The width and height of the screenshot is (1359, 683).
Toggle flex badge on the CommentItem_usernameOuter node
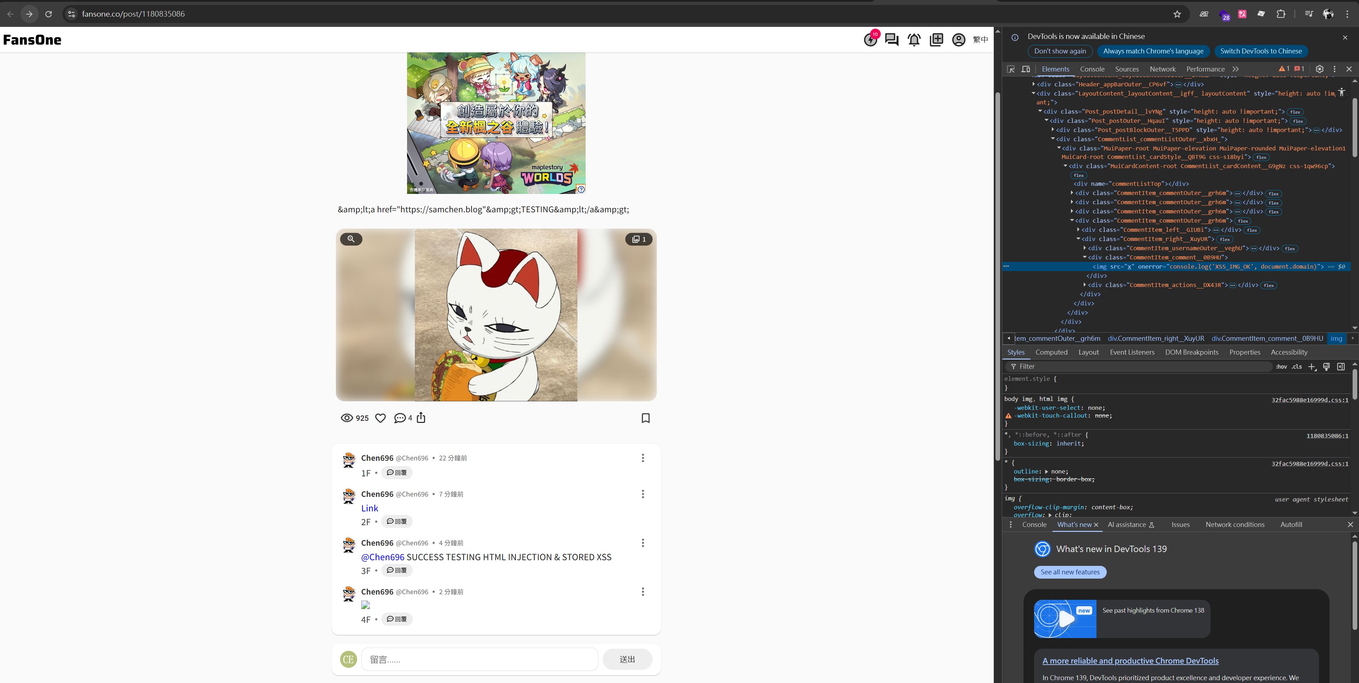(x=1290, y=249)
